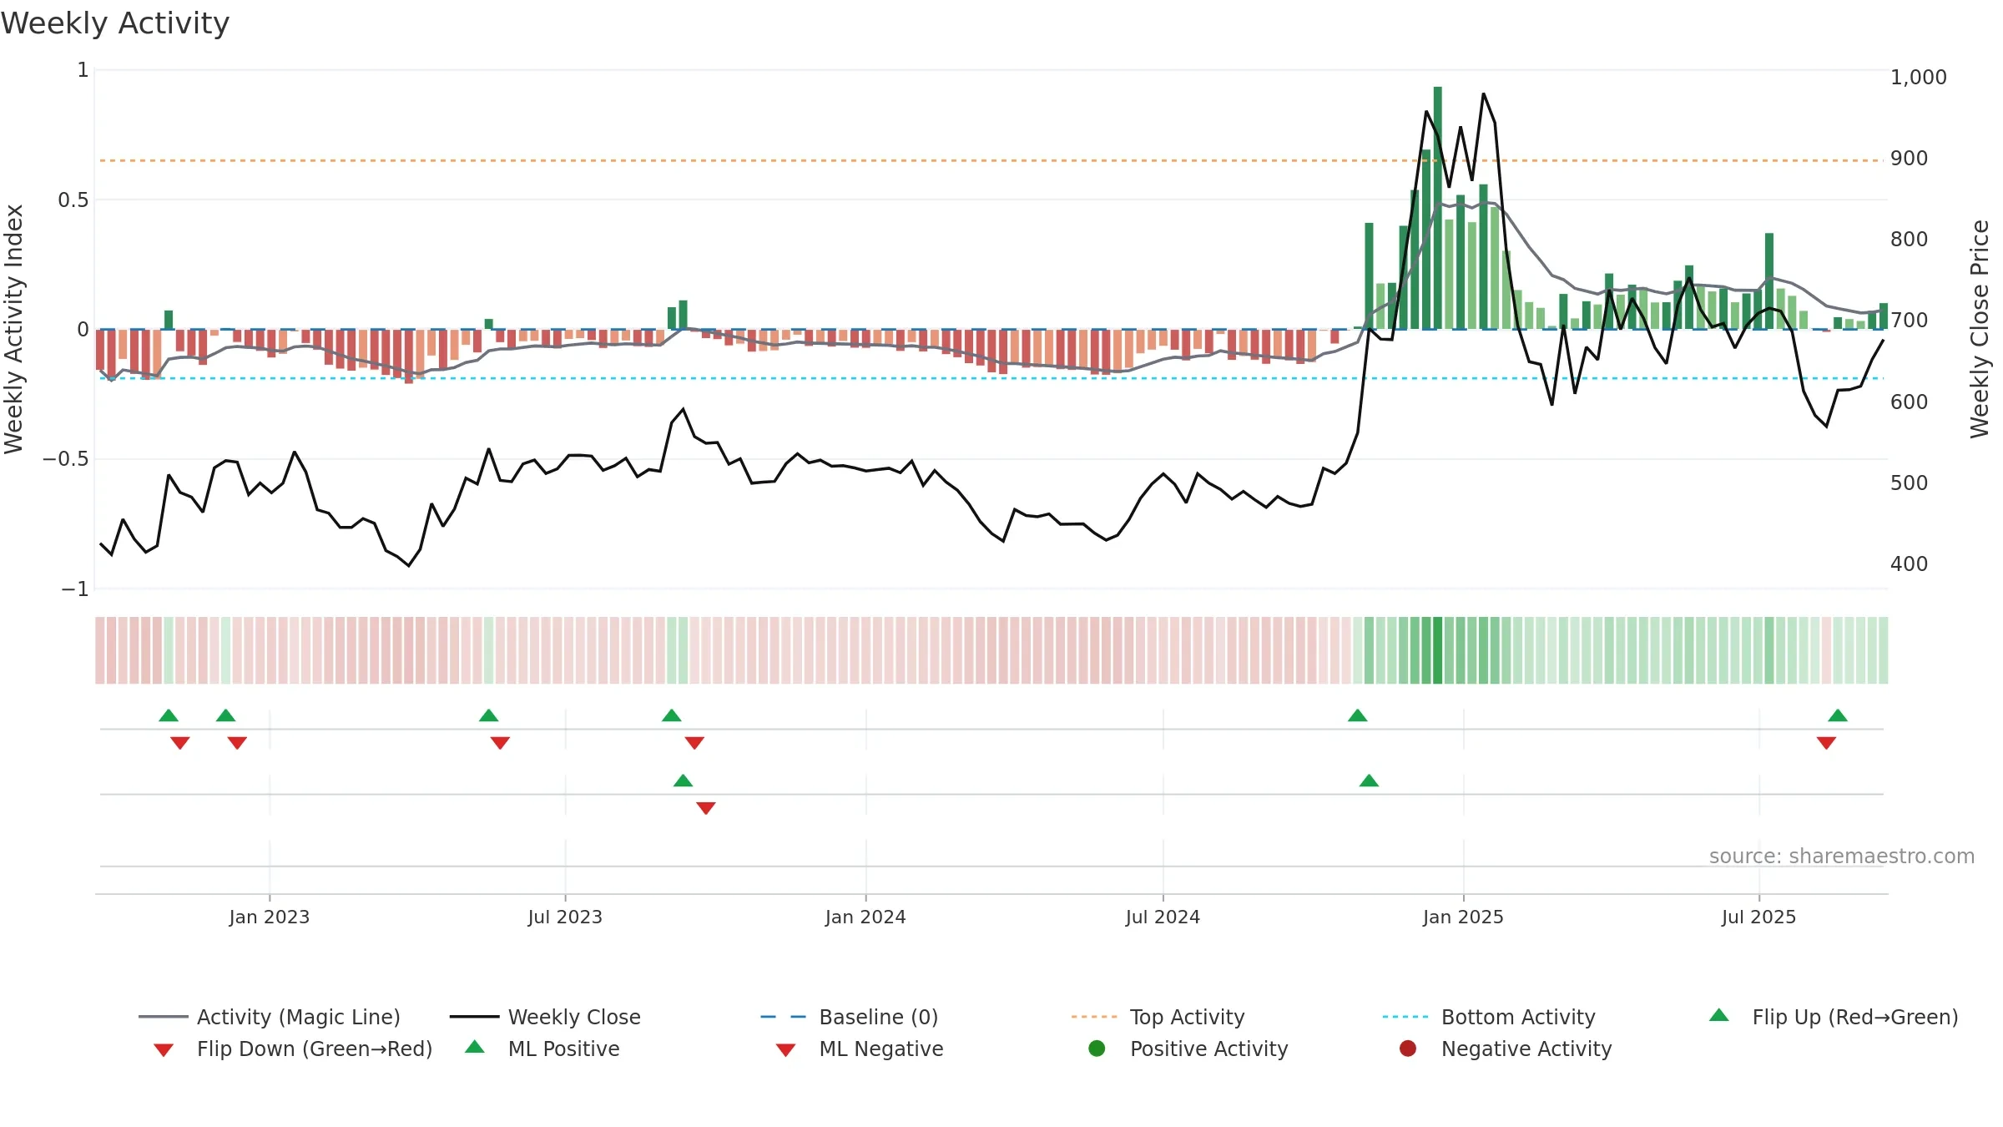Click the 0.5 activity axis tick label
Image resolution: width=2003 pixels, height=1127 pixels.
[73, 200]
